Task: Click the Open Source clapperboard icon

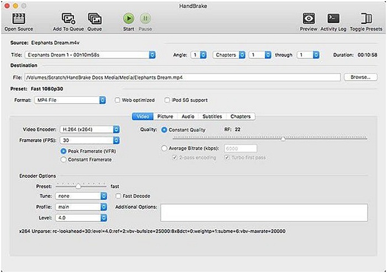Action: tap(19, 19)
